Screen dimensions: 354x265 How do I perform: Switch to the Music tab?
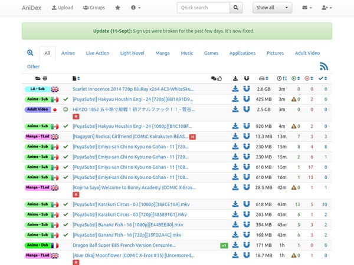(x=187, y=53)
